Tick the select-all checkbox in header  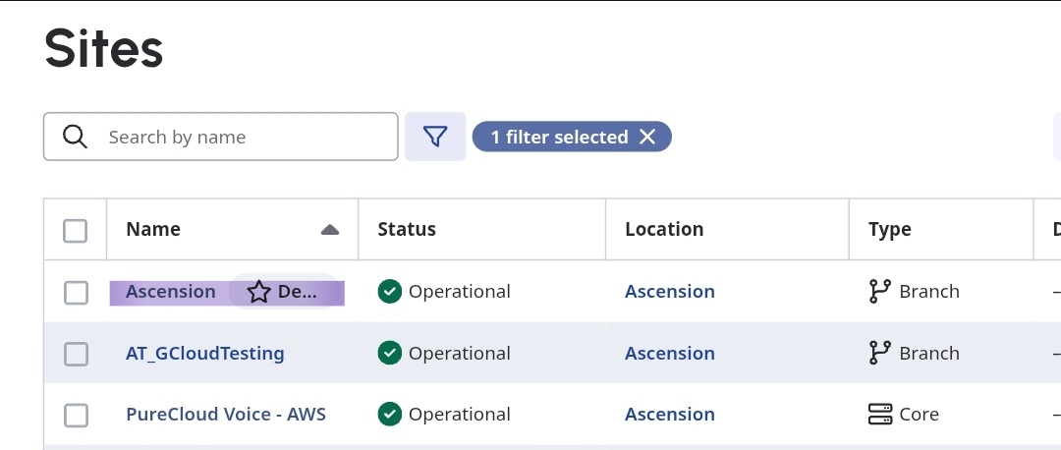[76, 230]
